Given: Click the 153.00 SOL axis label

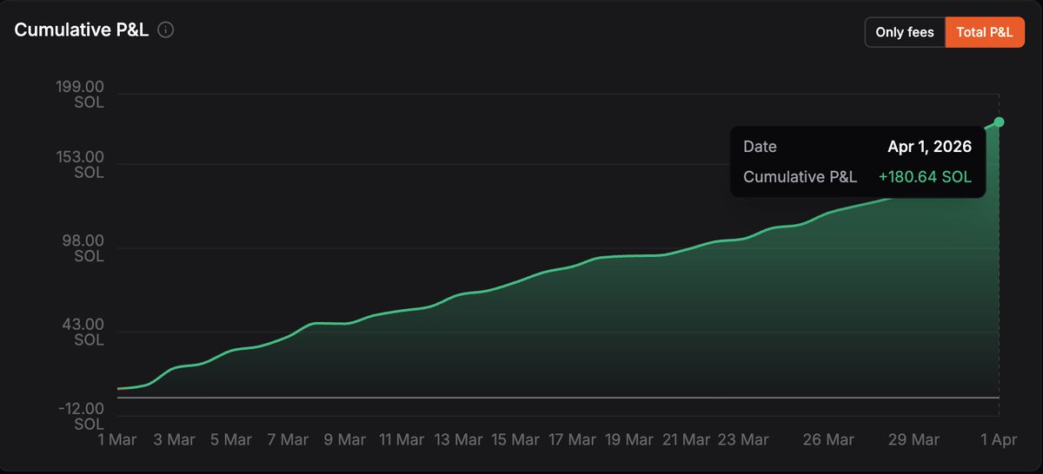Looking at the screenshot, I should pos(80,165).
